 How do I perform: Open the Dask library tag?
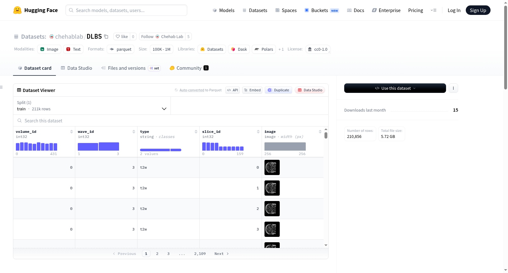239,49
